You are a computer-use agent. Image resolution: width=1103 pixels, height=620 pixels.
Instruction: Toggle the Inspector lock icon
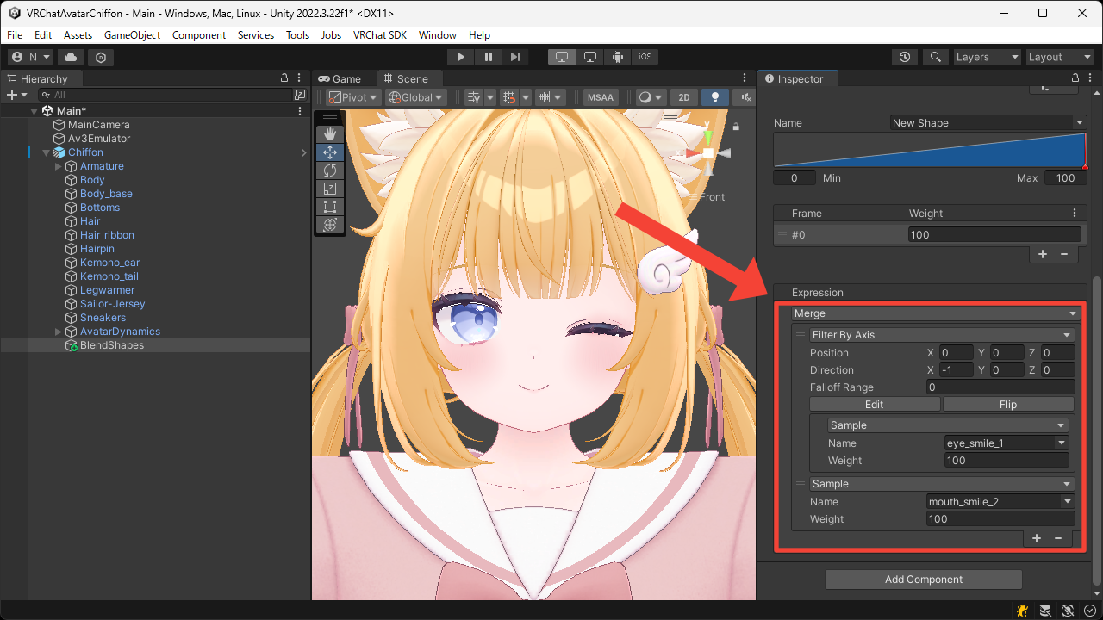[1075, 78]
